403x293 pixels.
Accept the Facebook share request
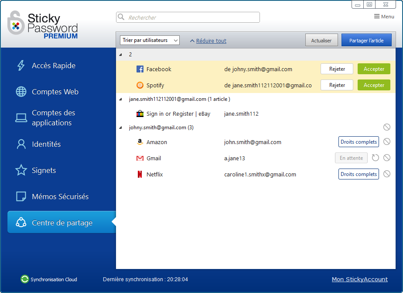tap(374, 69)
